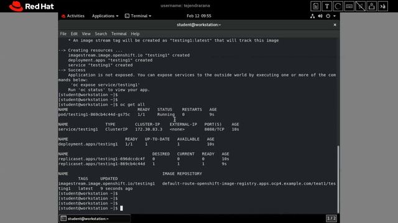Click the 'T' text icon in the top toolbar
Screen dimensions: 398x223
coord(326,6)
